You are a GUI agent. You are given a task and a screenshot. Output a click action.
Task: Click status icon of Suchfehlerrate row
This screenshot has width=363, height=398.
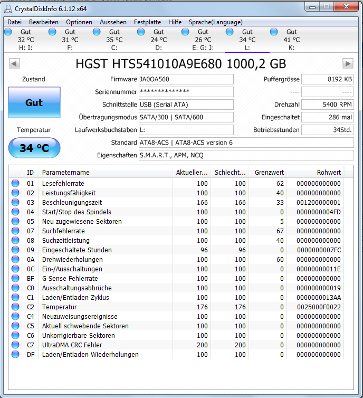coord(15,231)
